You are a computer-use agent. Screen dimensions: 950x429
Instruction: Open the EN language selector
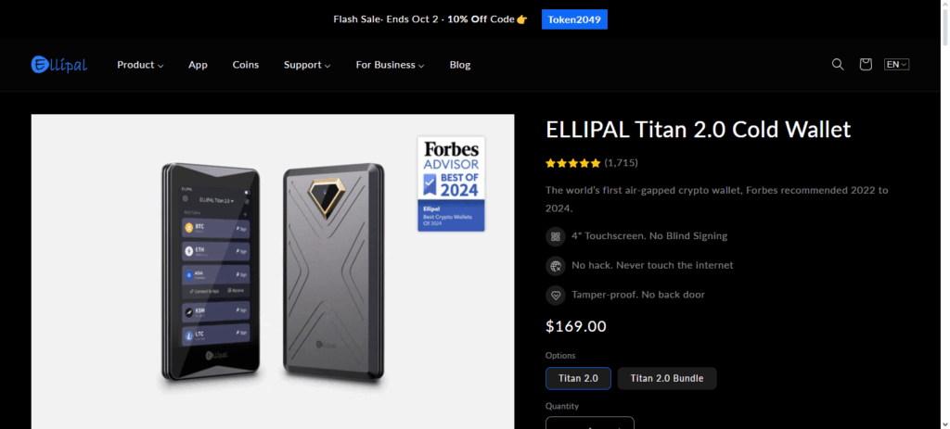[897, 64]
